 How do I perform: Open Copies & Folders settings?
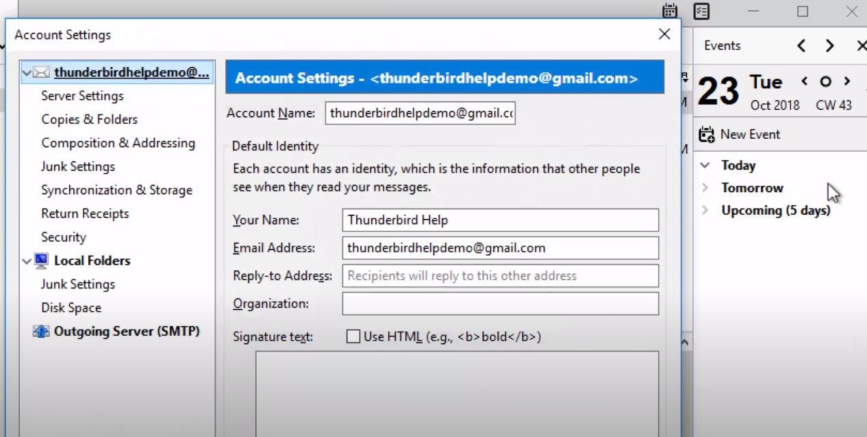pyautogui.click(x=89, y=119)
